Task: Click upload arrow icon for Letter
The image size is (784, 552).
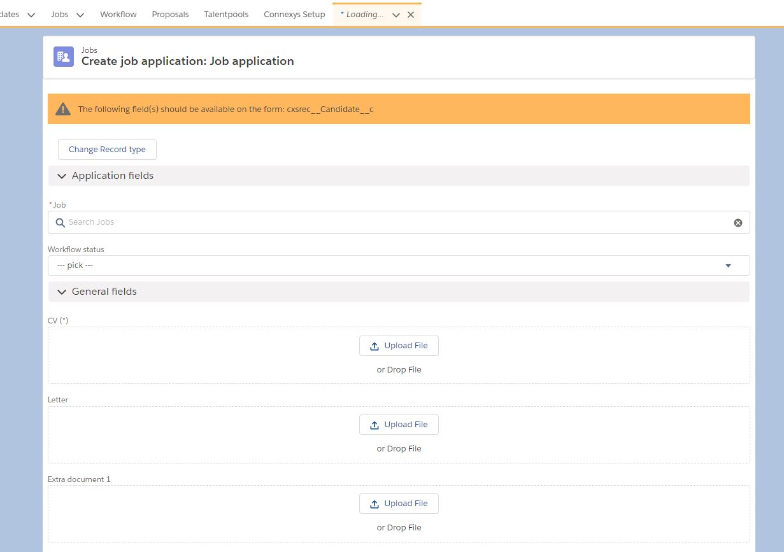Action: [374, 425]
